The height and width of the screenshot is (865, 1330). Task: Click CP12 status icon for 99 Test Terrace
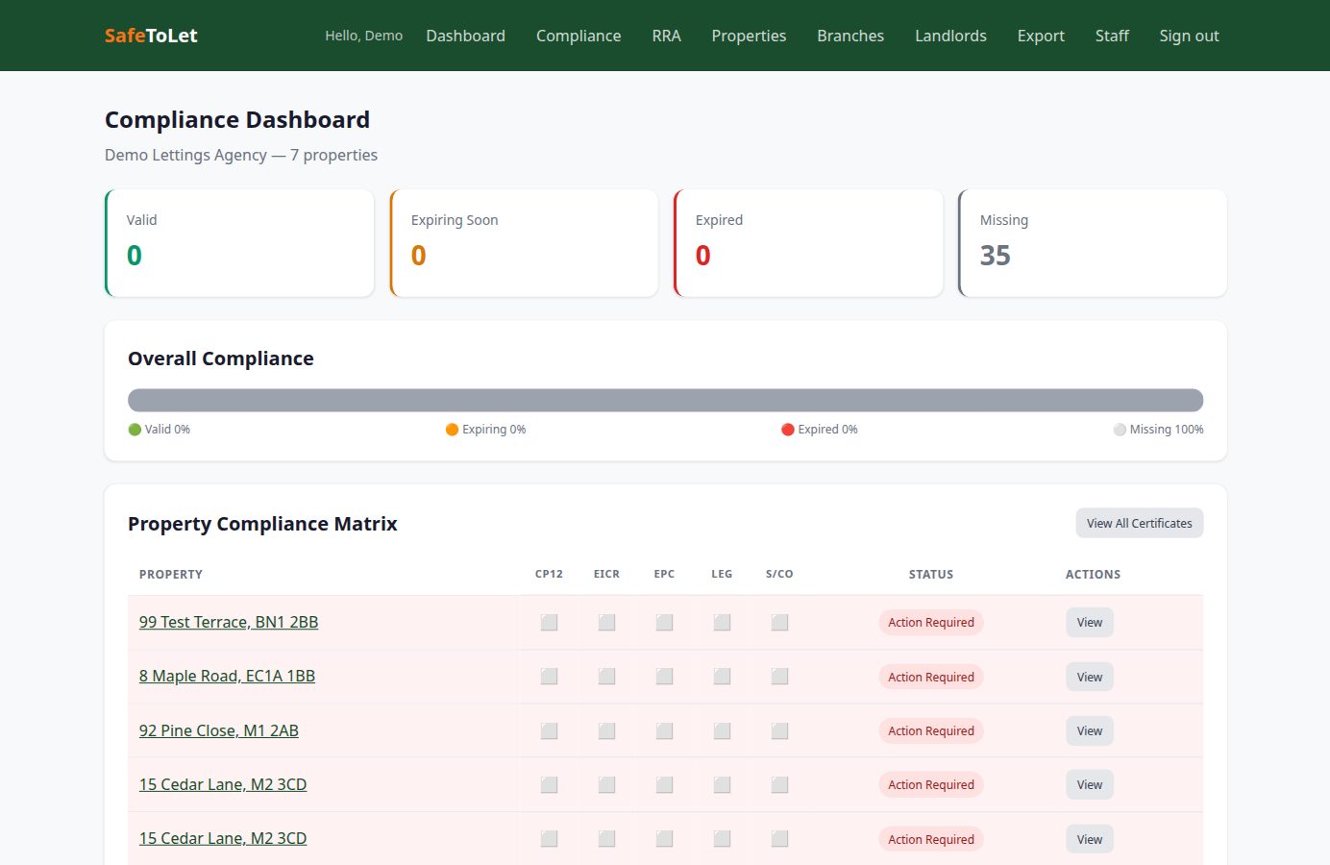[x=549, y=623]
